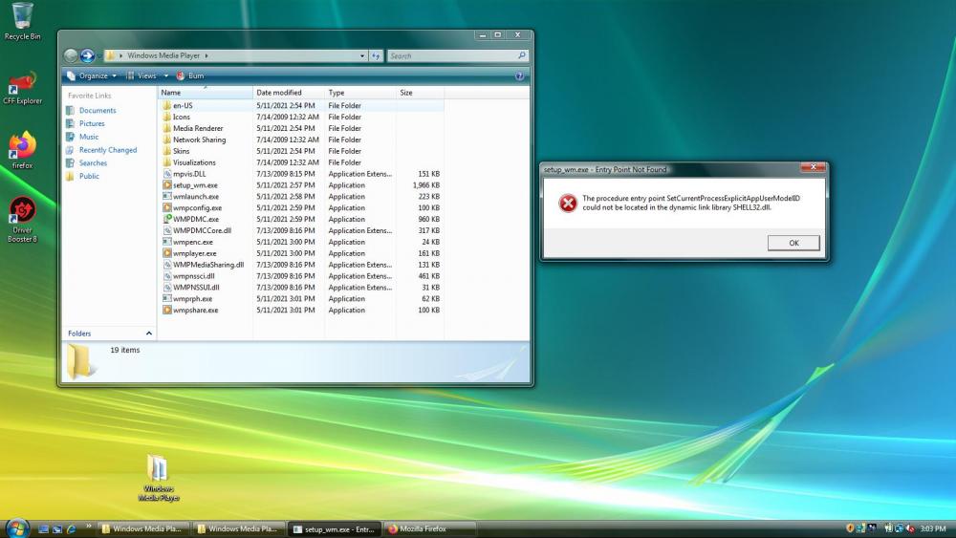Select the setup_wm.exe file icon
956x538 pixels.
click(x=167, y=185)
